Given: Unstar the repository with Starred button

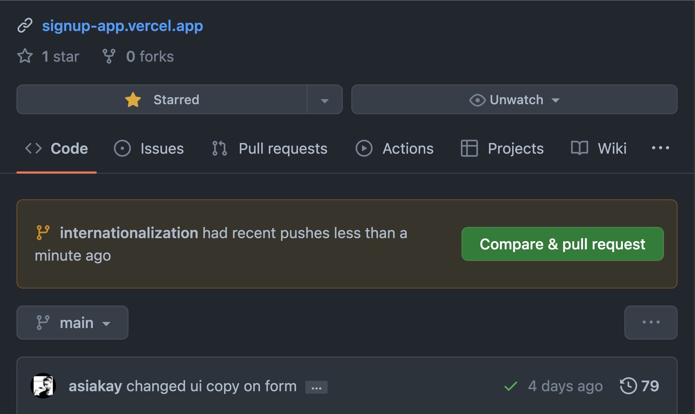Looking at the screenshot, I should tap(162, 100).
